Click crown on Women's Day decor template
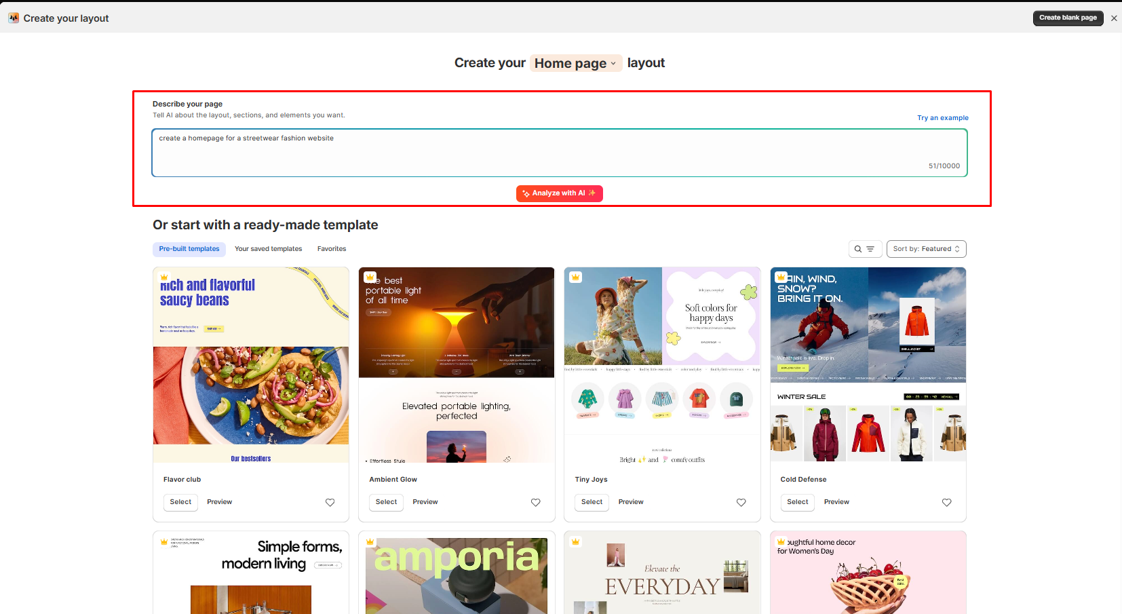 coord(781,542)
